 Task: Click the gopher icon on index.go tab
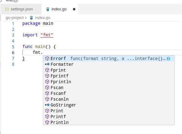point(48,9)
